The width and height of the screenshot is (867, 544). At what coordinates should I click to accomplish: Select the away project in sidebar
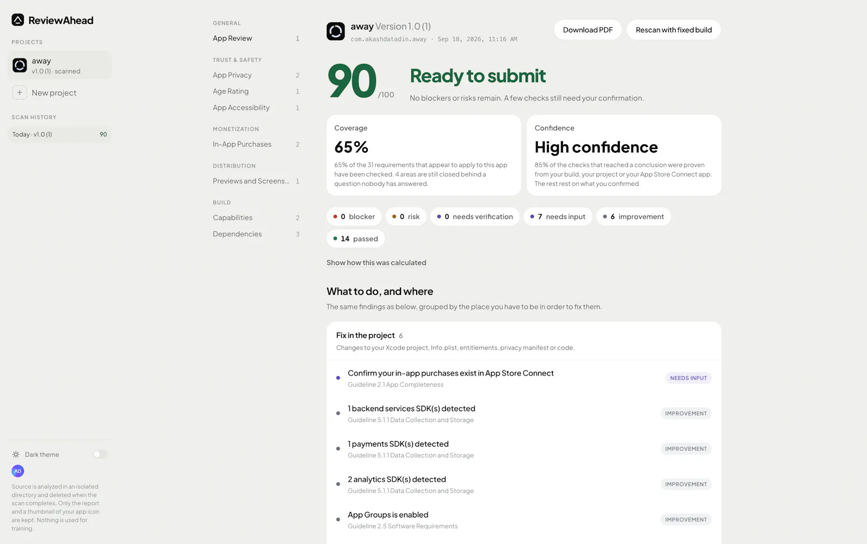pos(60,66)
